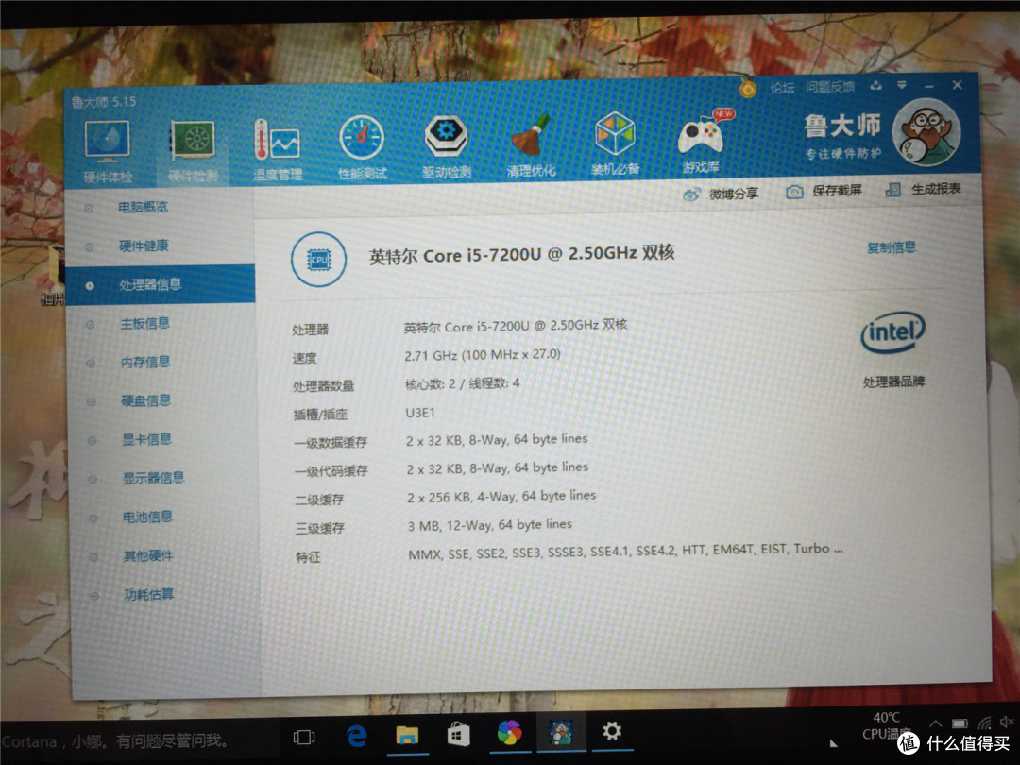1020x765 pixels.
Task: Click 生成报表 generate report
Action: (x=923, y=189)
